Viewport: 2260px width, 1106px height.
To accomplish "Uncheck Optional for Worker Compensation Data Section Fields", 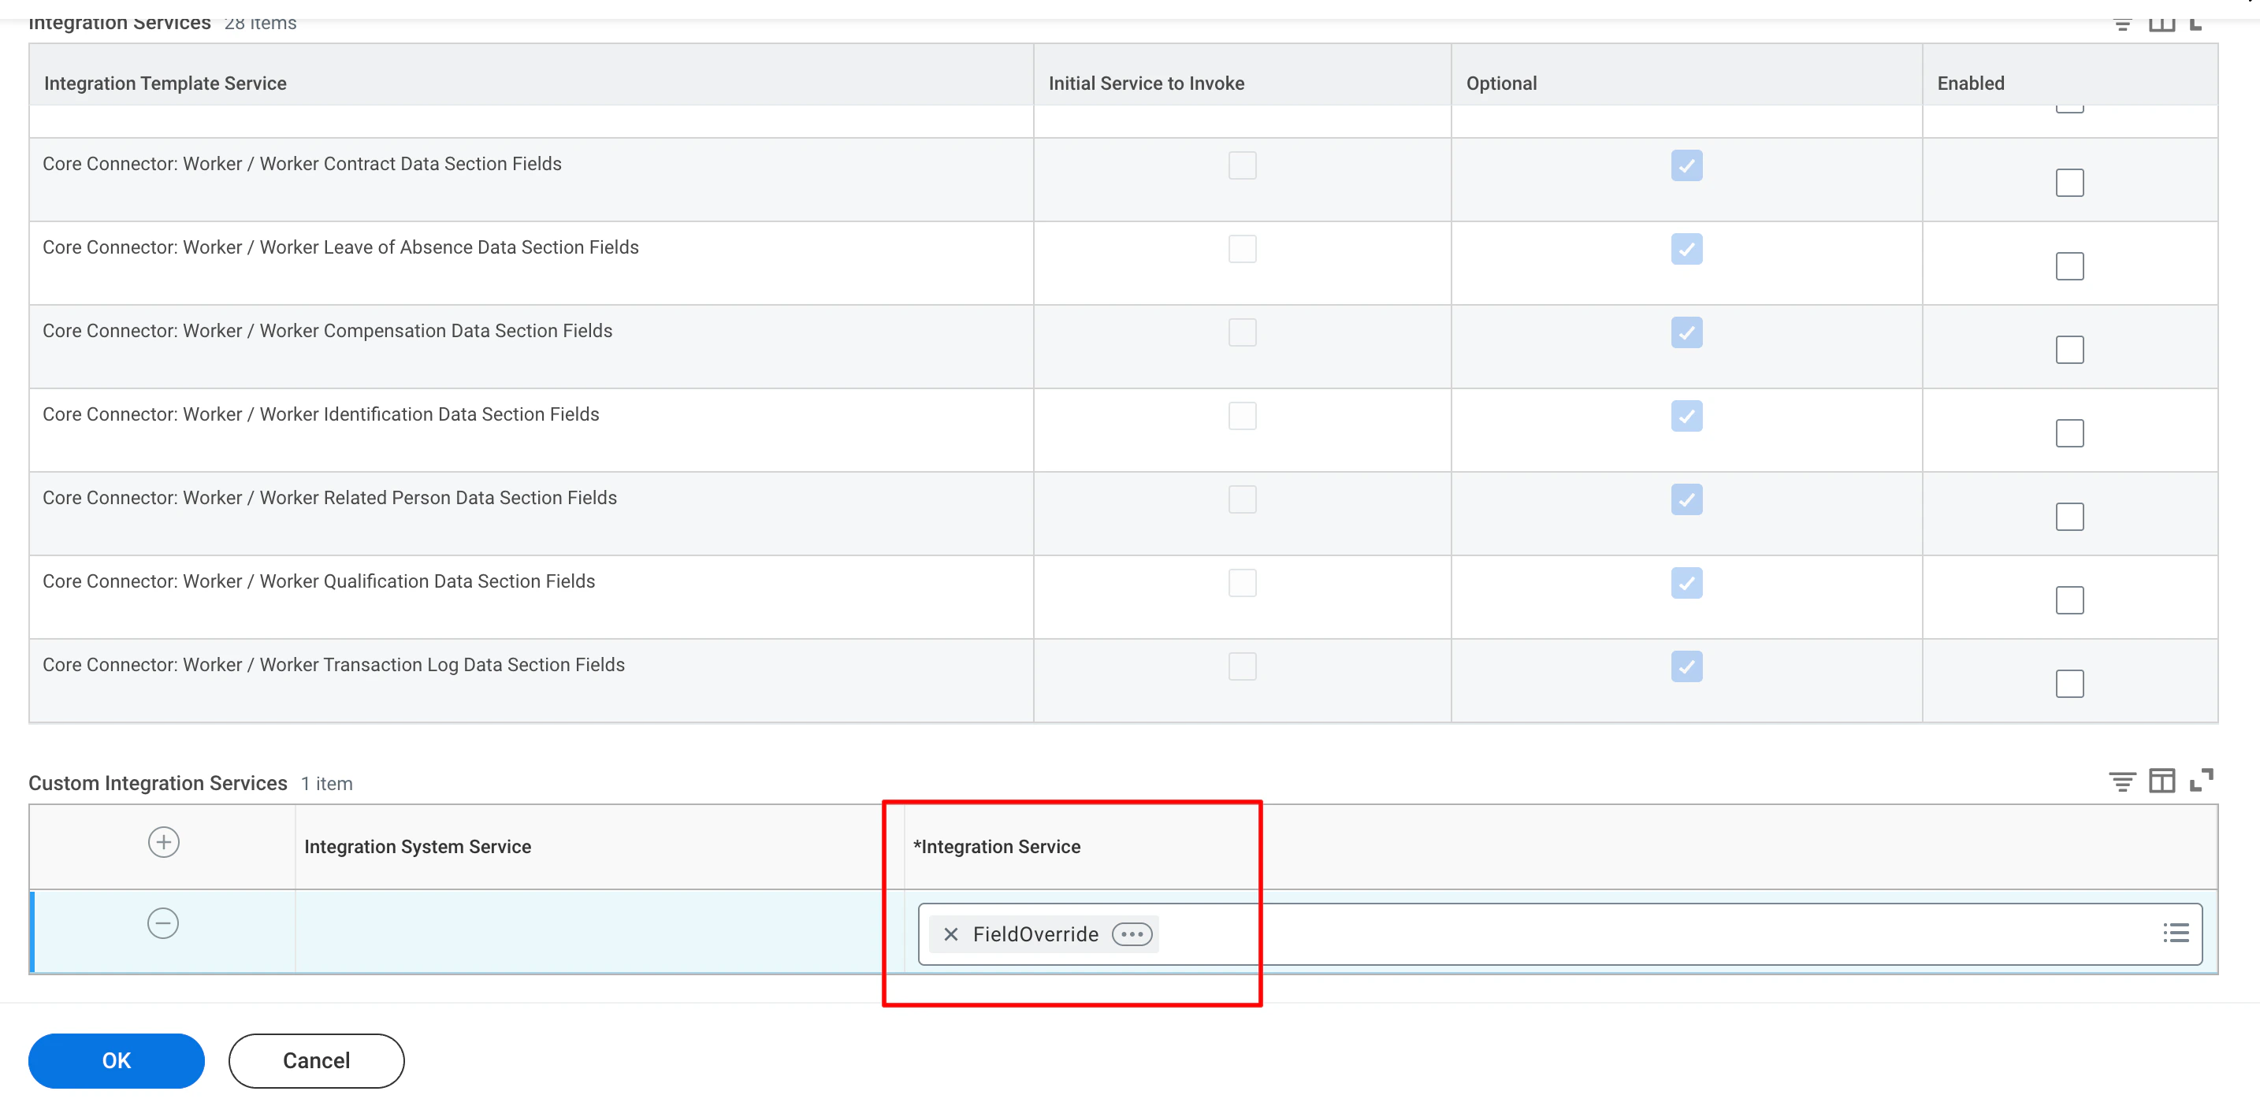I will pyautogui.click(x=1686, y=332).
